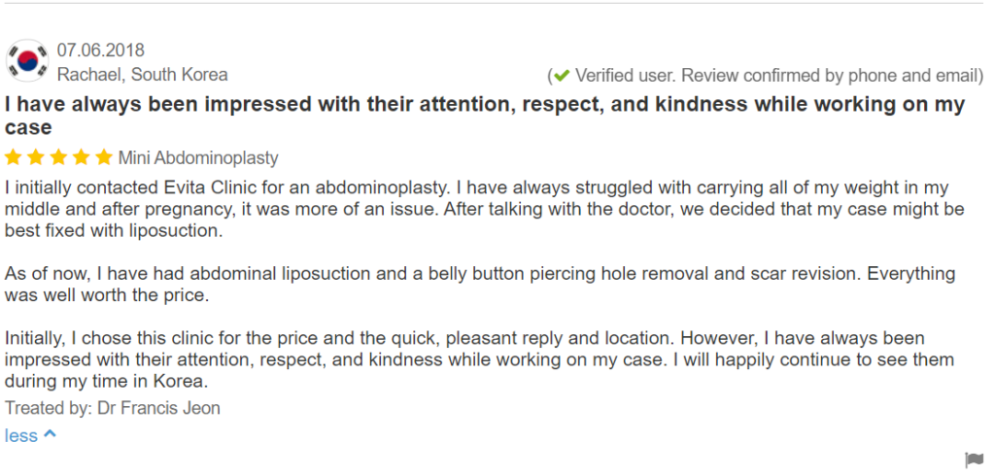
Task: Flag this review with the flag icon
Action: click(x=974, y=459)
